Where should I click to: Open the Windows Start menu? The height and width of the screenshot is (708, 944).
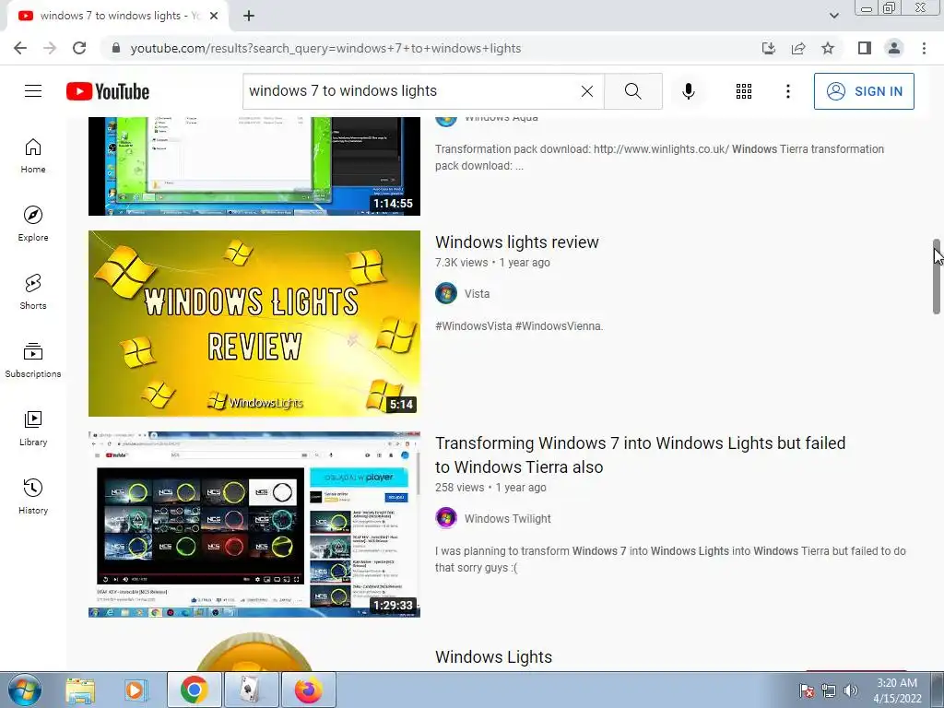23,690
